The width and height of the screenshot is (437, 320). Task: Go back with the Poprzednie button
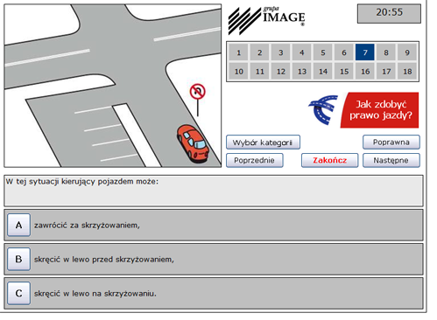tap(254, 160)
